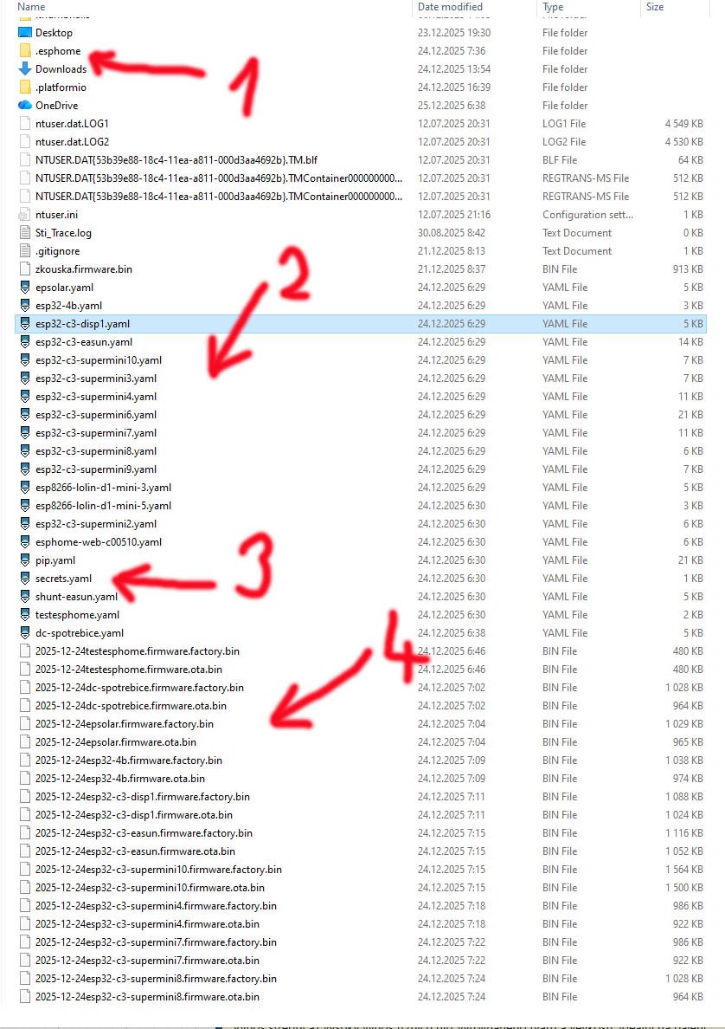Click Configuration settings type of ntuser.ini

pyautogui.click(x=587, y=215)
